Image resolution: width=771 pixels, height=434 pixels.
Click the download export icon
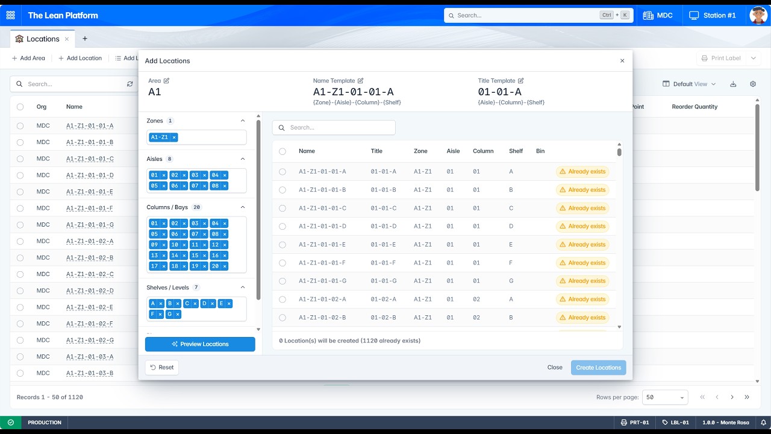733,84
